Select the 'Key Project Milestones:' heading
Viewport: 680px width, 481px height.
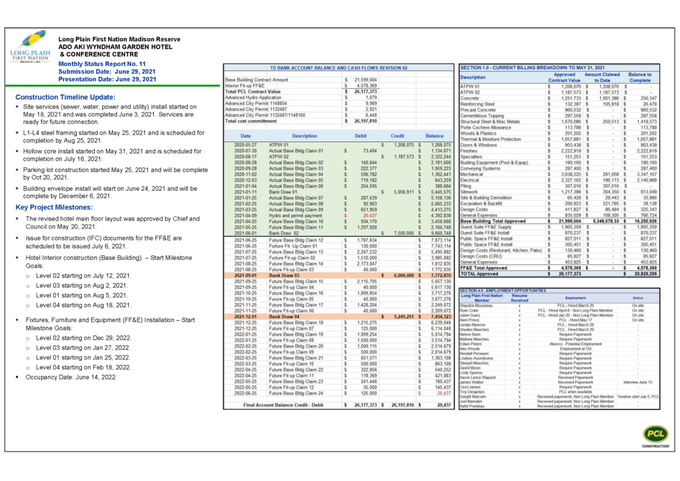click(x=54, y=207)
